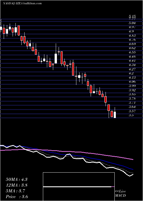Select the 3.78 price level label

click(132, 98)
